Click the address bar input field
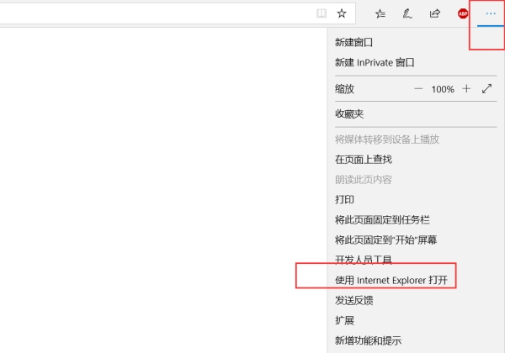 (x=151, y=13)
